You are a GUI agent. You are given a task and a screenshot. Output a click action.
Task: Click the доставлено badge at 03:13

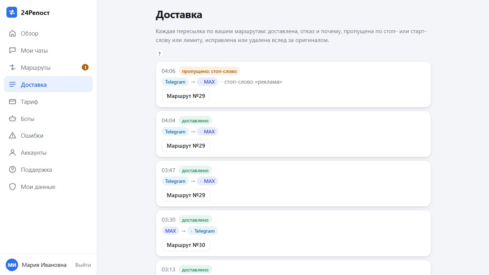pos(195,270)
